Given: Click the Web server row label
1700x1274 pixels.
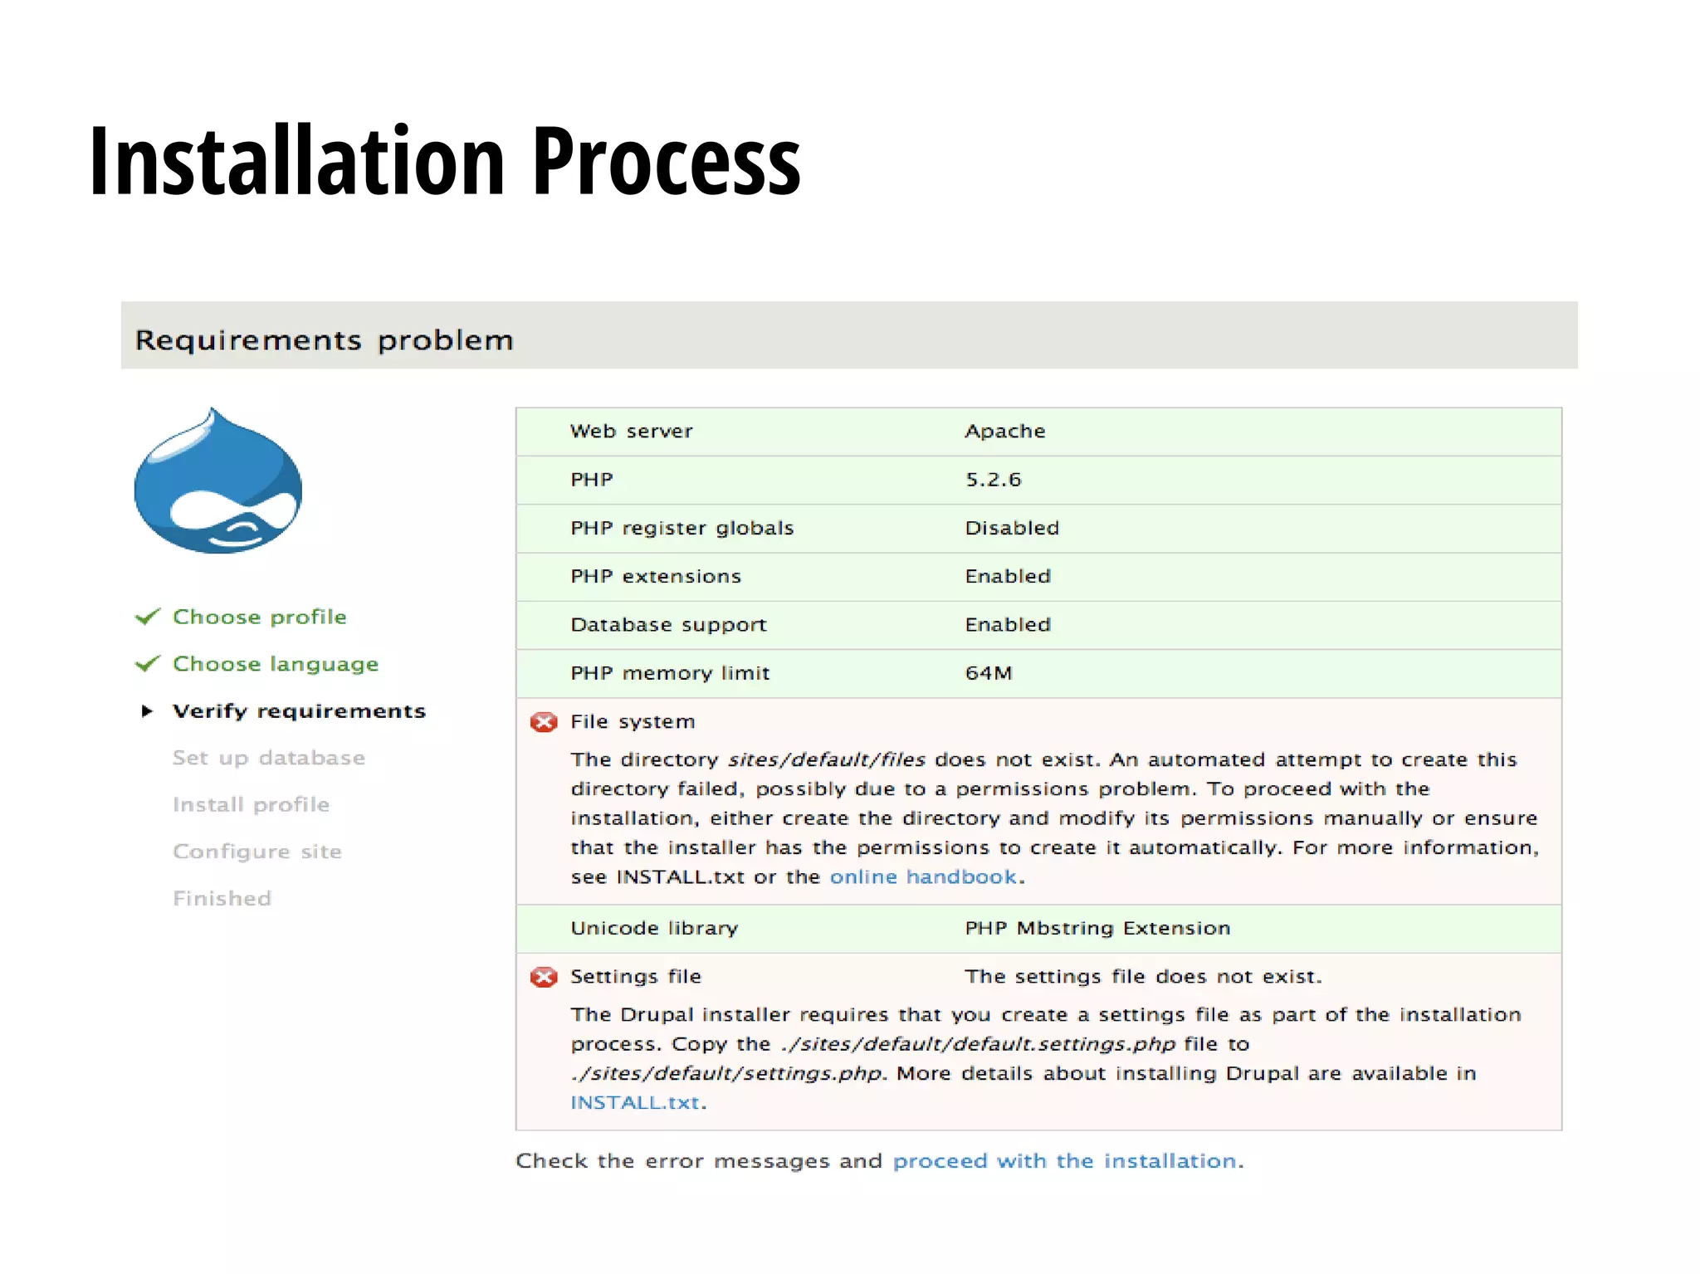Looking at the screenshot, I should click(631, 431).
